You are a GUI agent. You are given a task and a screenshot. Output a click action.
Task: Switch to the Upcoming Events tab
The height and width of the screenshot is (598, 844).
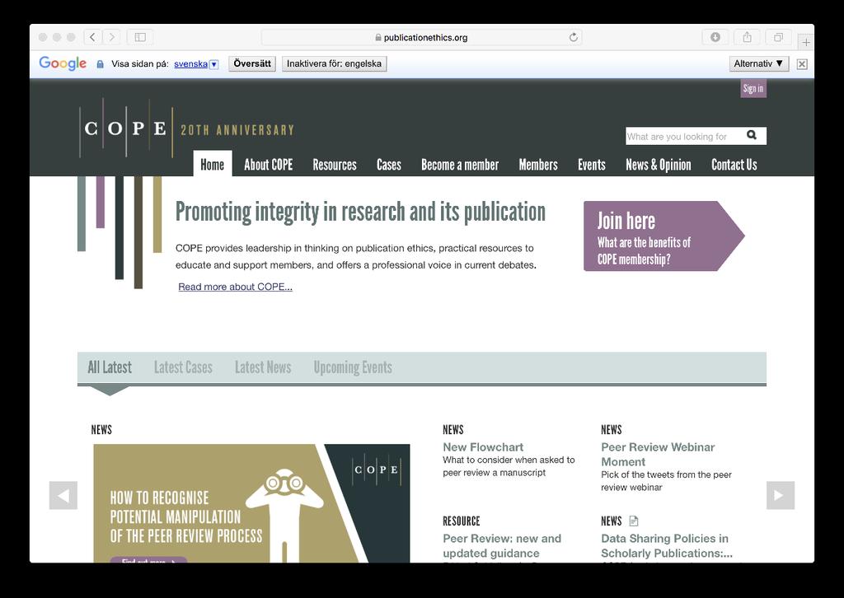tap(353, 367)
